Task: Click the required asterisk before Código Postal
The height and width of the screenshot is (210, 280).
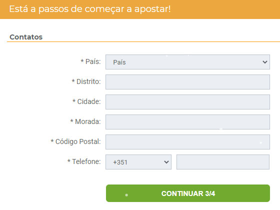Action: coord(52,141)
